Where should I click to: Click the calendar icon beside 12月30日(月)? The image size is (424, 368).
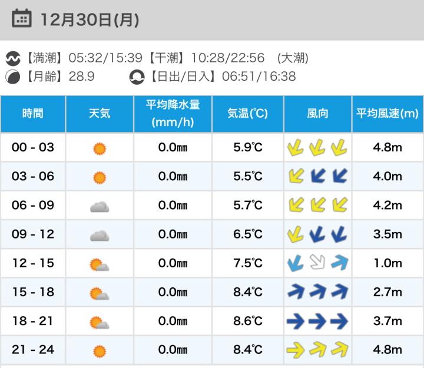[x=22, y=19]
